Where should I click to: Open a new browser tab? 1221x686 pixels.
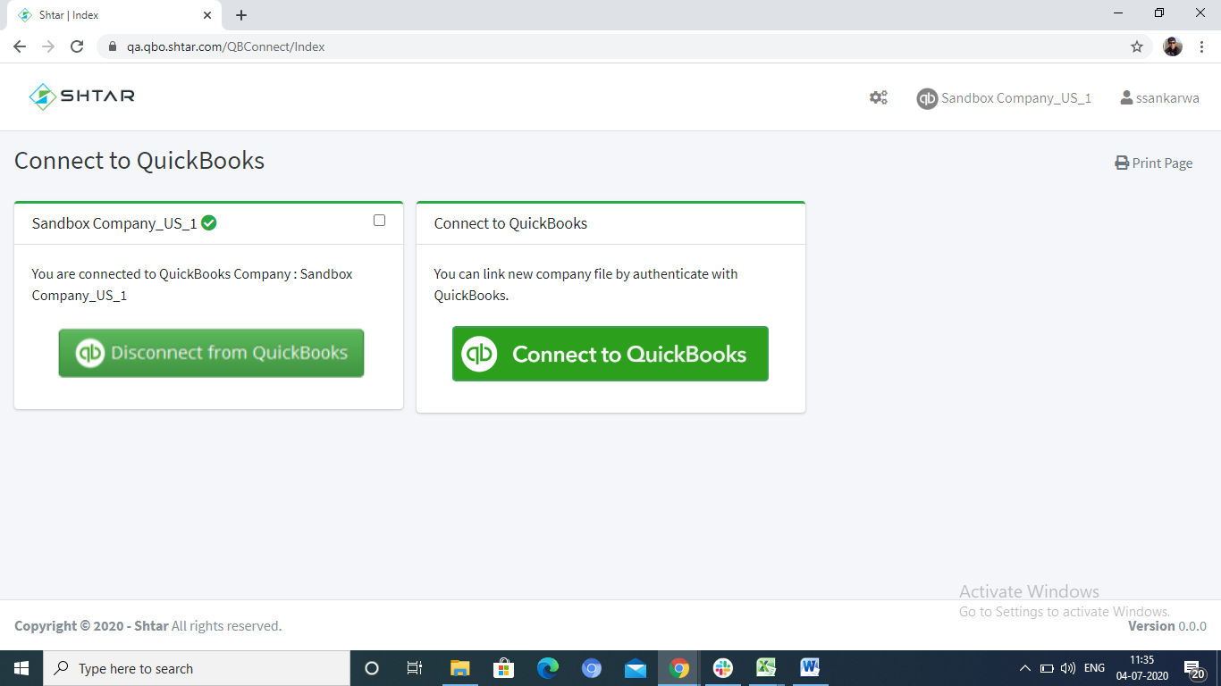coord(241,15)
